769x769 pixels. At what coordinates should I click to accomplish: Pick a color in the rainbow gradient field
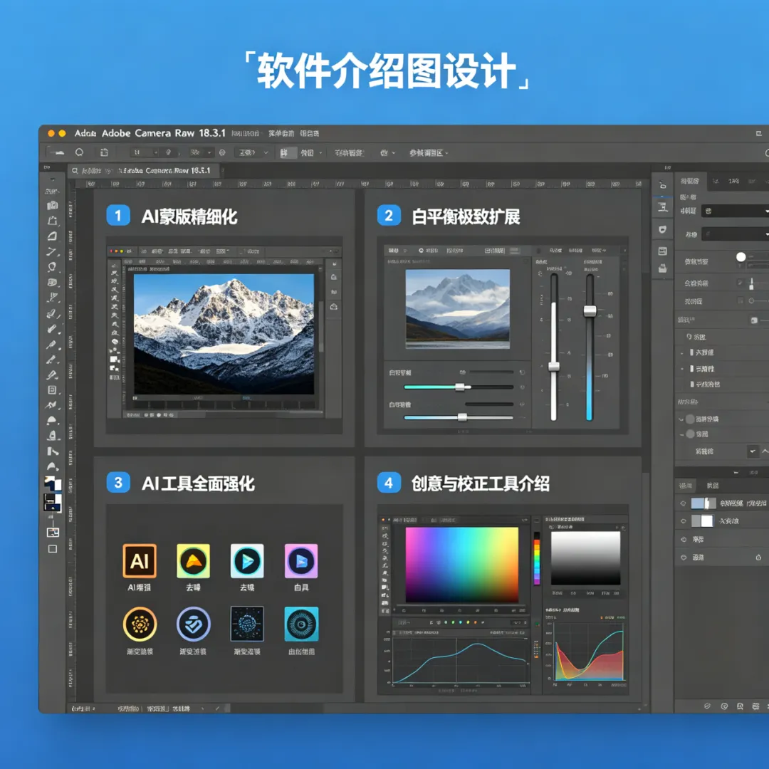[x=462, y=565]
